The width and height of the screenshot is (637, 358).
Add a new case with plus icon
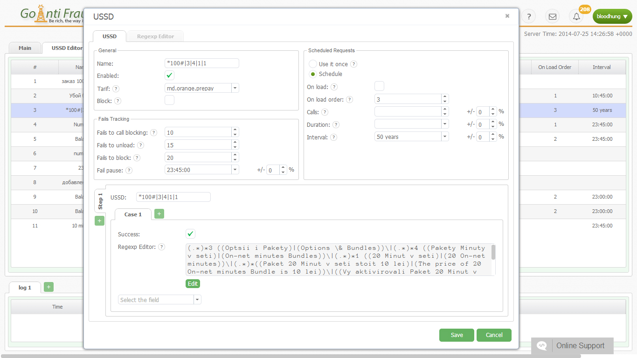pyautogui.click(x=159, y=214)
